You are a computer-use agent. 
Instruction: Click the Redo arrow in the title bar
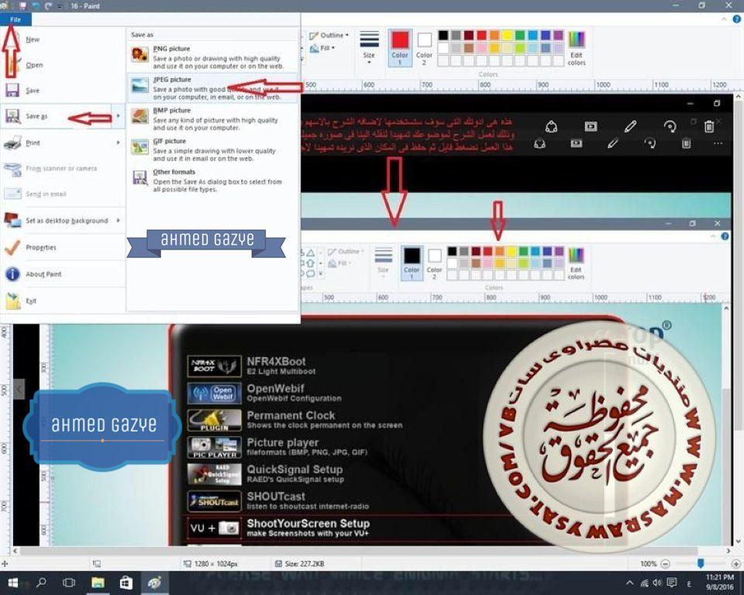coord(49,5)
